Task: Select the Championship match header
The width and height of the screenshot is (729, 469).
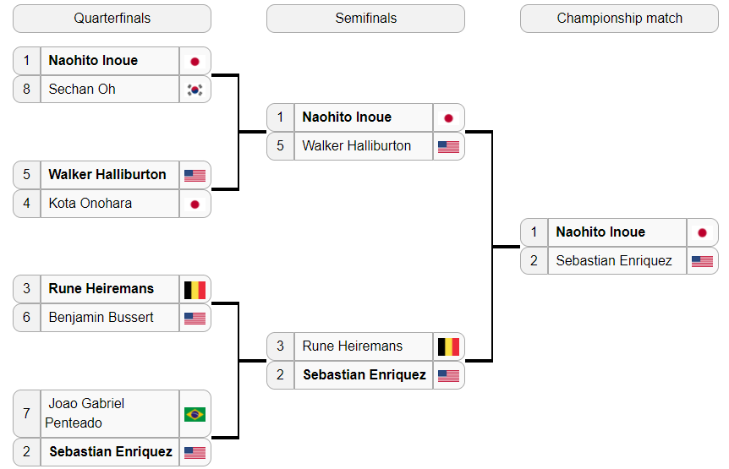Action: (x=619, y=19)
